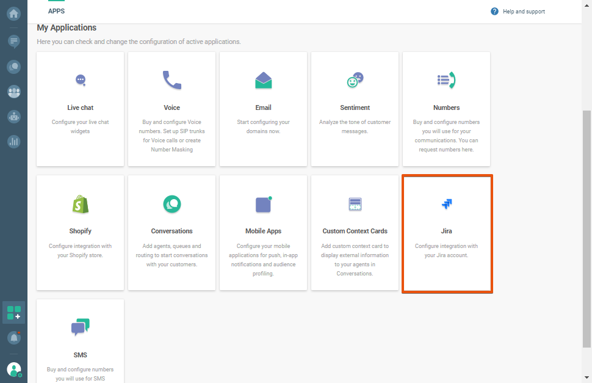Switch to the APPS tab

coord(56,11)
